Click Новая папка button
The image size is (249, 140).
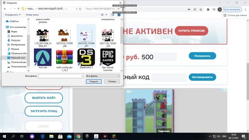[x=32, y=15]
